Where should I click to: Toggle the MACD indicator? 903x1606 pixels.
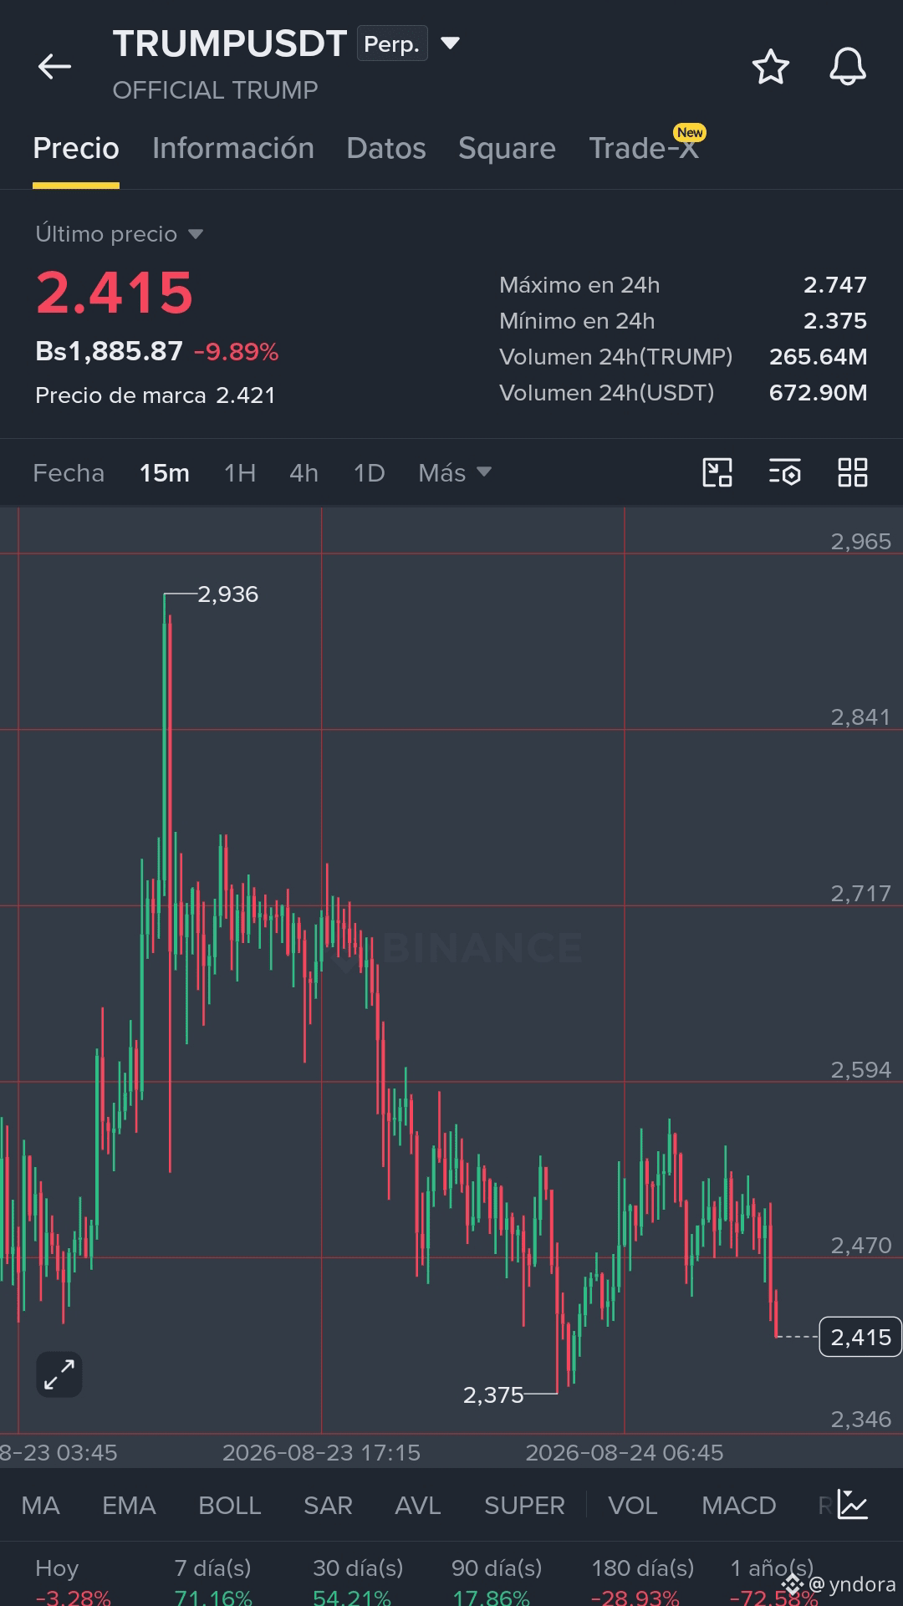tap(739, 1506)
